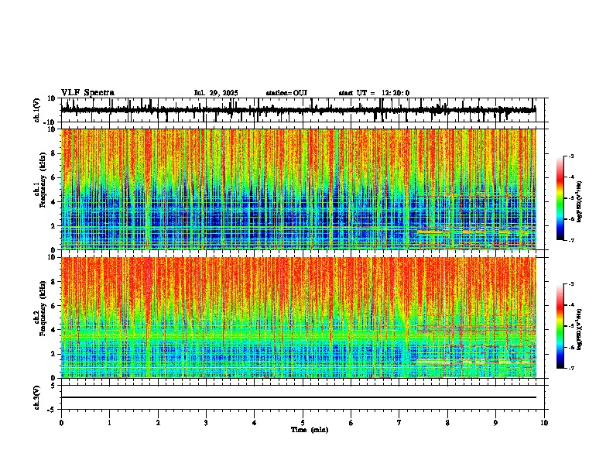Click the "-3" label on ch.1 colorbar
This screenshot has height=474, width=613.
click(x=570, y=156)
